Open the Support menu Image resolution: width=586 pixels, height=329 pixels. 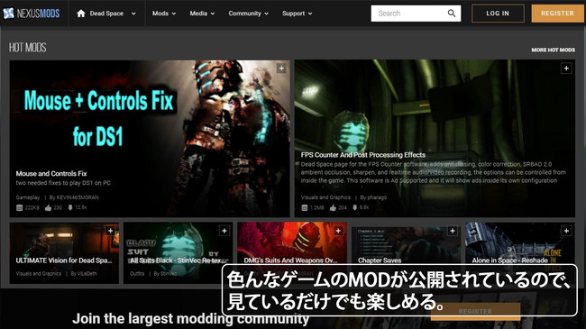click(298, 14)
